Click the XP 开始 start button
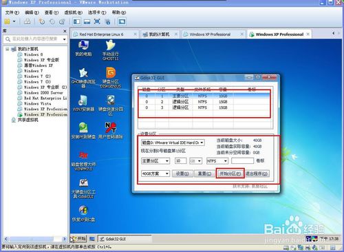This screenshot has width=344, height=252. (x=78, y=239)
